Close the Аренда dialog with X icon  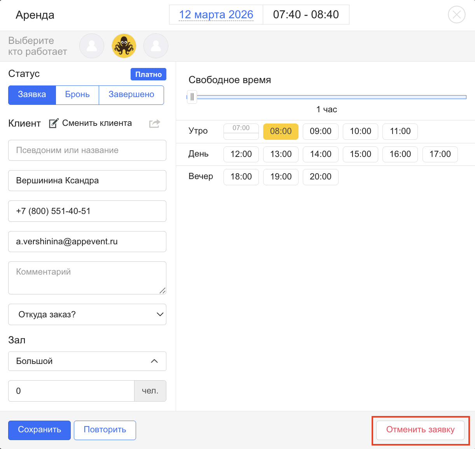456,15
